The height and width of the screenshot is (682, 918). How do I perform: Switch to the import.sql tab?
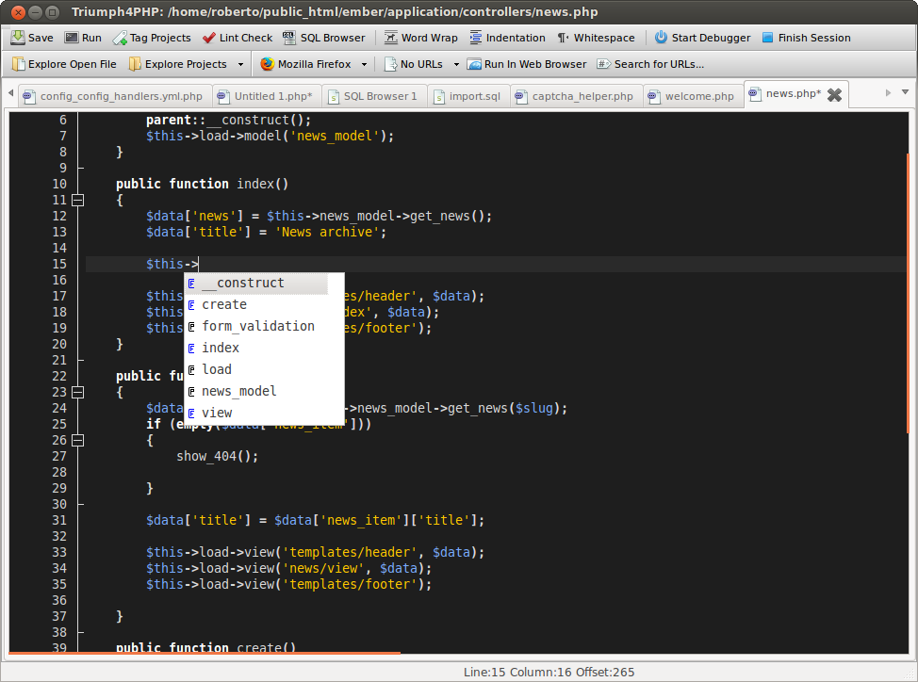pyautogui.click(x=467, y=96)
